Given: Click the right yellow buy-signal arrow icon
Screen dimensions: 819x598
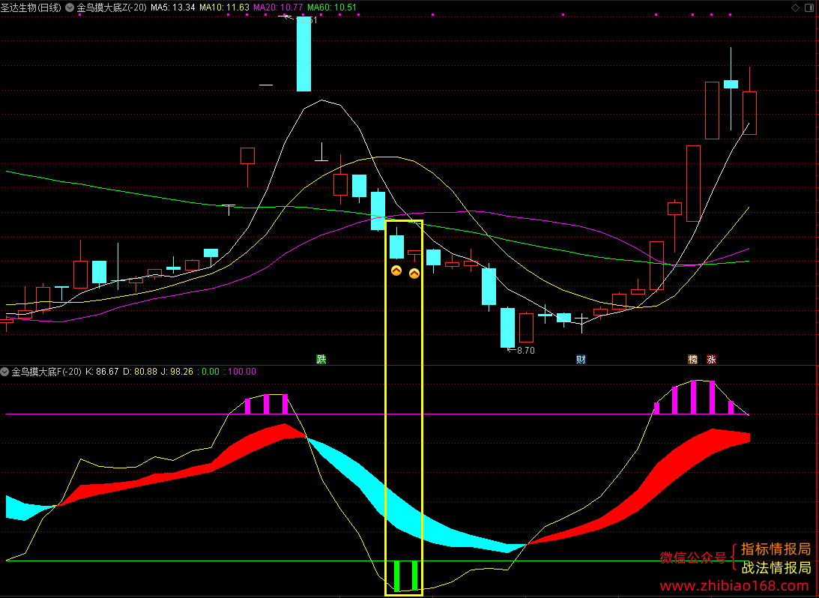Looking at the screenshot, I should pyautogui.click(x=414, y=274).
